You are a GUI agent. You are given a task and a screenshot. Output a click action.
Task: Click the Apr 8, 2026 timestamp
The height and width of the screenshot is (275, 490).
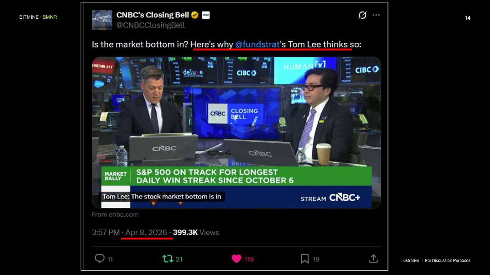[146, 233]
